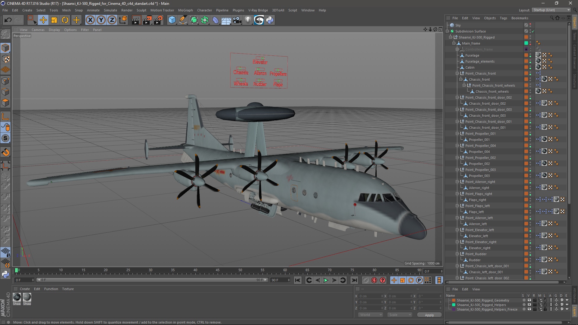Toggle visibility of Shaanxi_KJ-500_Rigged_Helpers layer

tap(529, 305)
